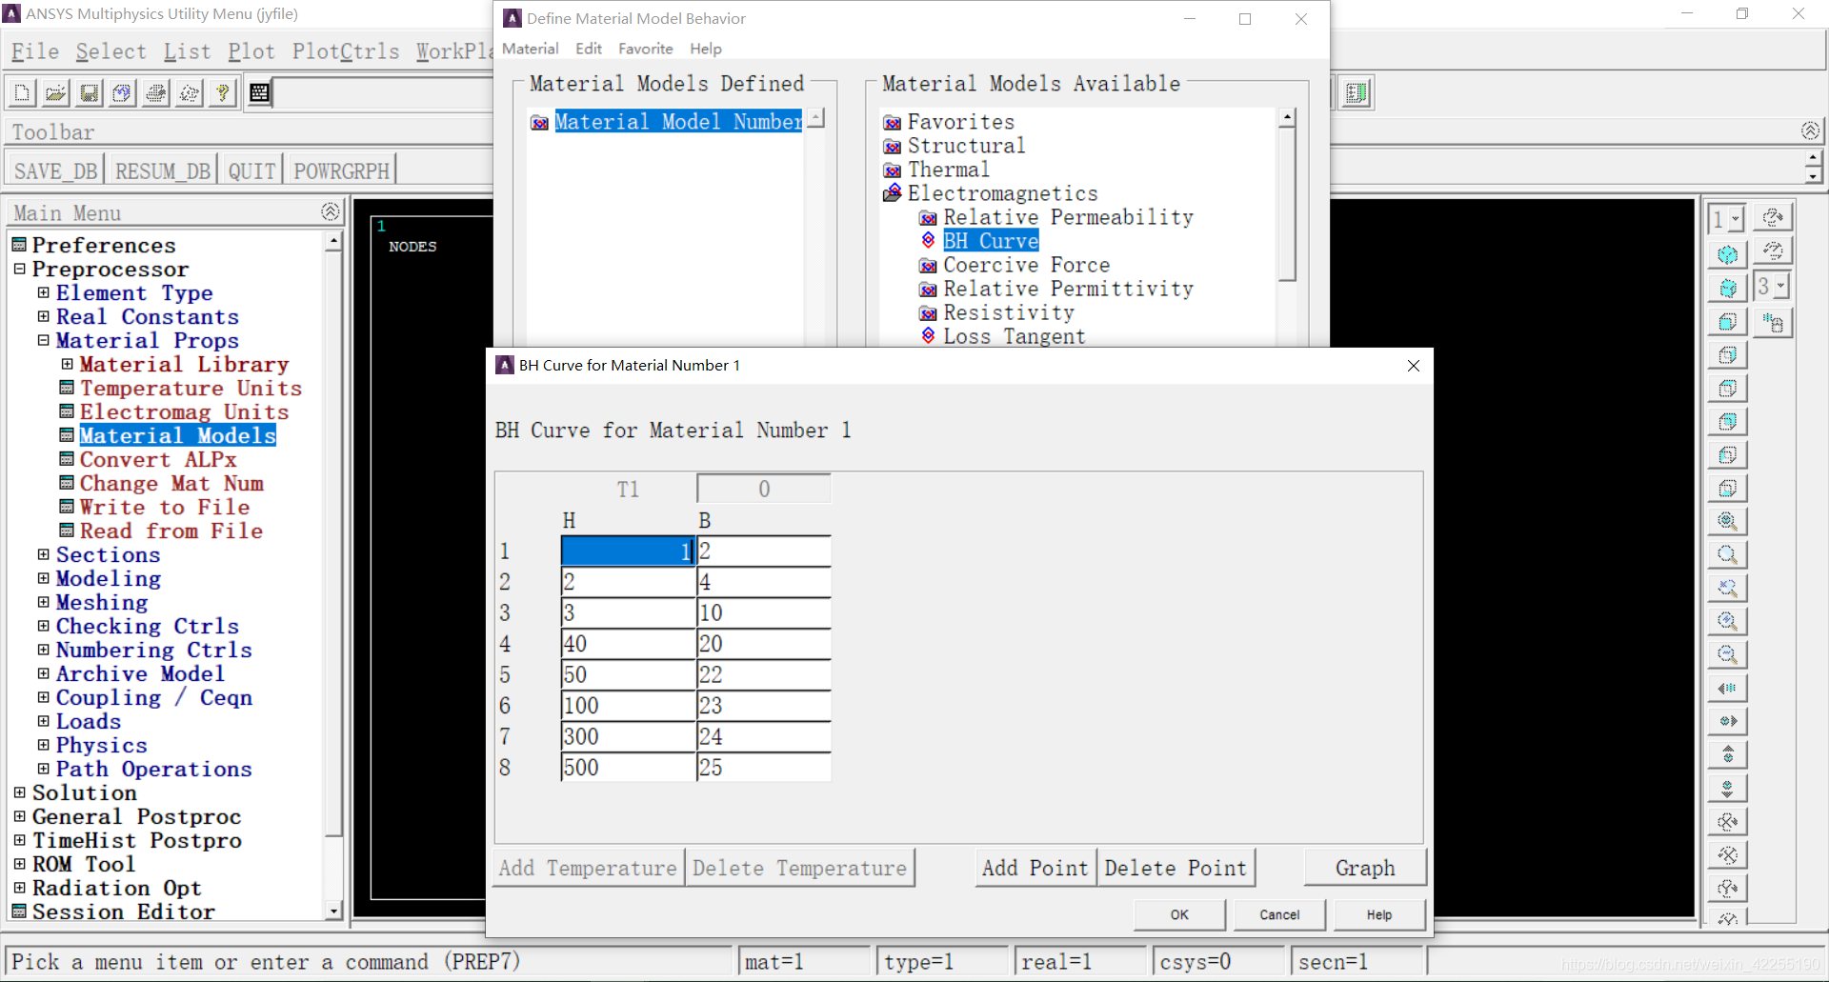The width and height of the screenshot is (1829, 982).
Task: Click the Main Menu scrollbar down arrow
Action: [x=333, y=911]
